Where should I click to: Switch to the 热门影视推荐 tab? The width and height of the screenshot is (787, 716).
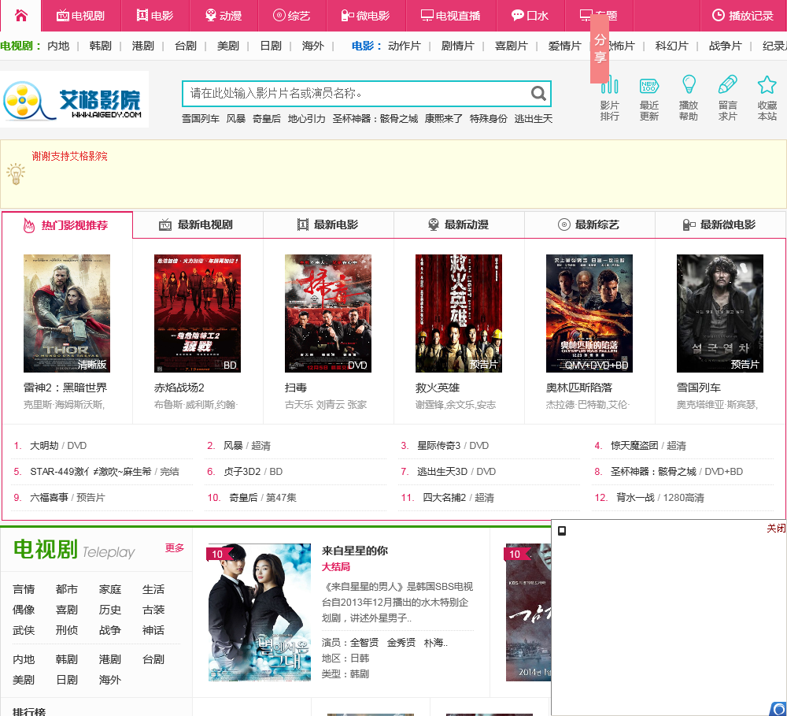point(67,225)
